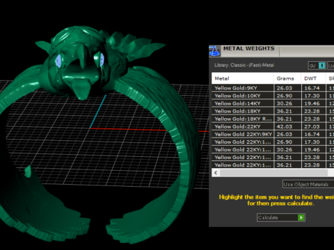Click the red axis line in viewport

[x=127, y=129]
